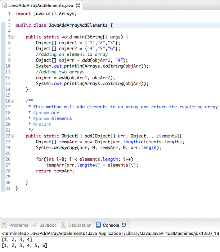Click 'return tempArr;' on line 28

point(55,171)
